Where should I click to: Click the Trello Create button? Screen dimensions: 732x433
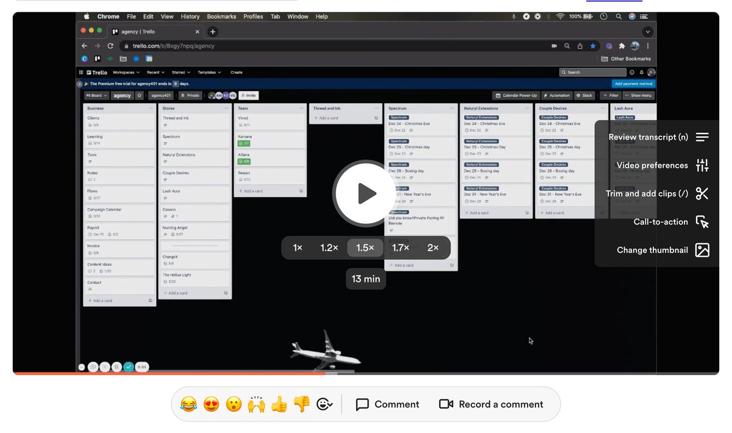click(236, 72)
